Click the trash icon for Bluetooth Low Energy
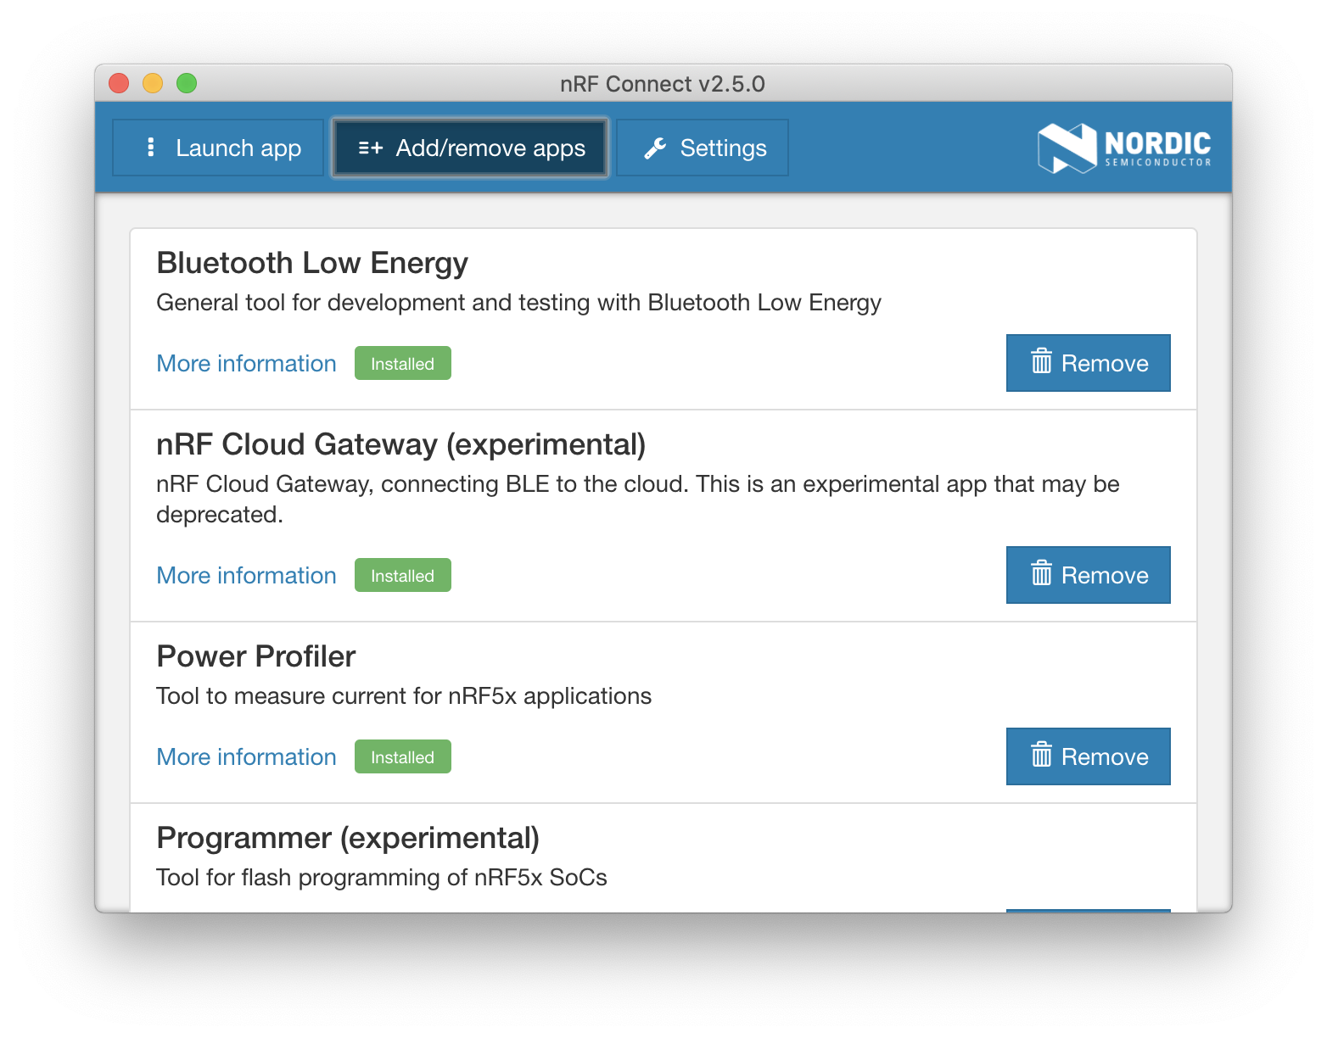 pyautogui.click(x=1041, y=362)
